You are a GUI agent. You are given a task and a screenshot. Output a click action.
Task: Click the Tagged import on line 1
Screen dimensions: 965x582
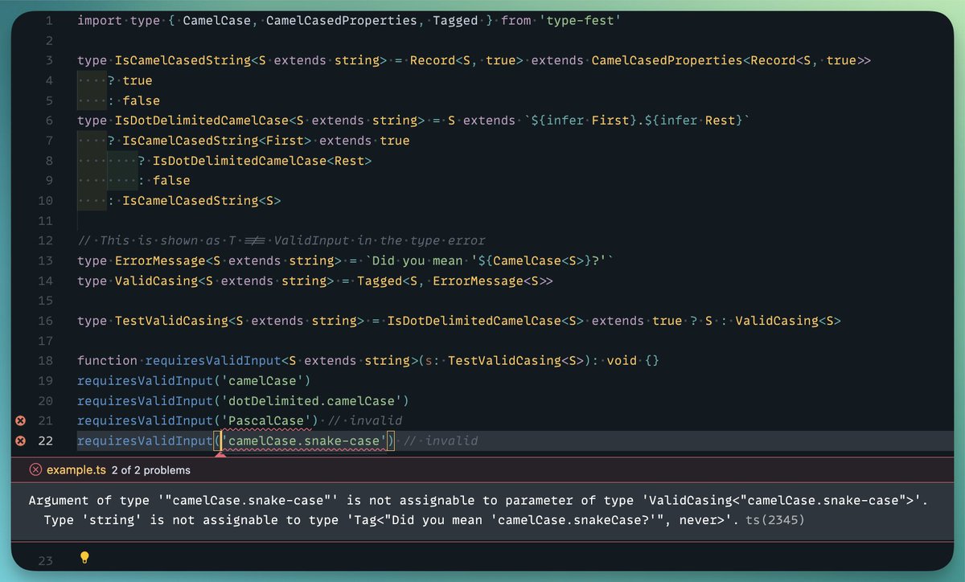click(455, 19)
